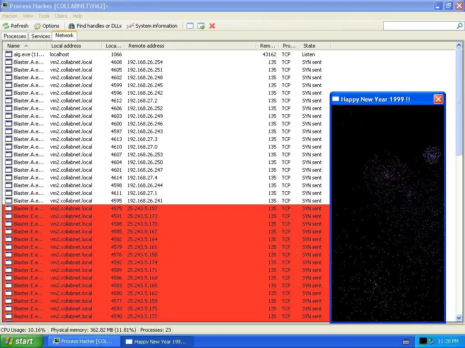465x348 pixels.
Task: Click icon of Blaster.E row 25.243.5.168
Action: [9, 278]
